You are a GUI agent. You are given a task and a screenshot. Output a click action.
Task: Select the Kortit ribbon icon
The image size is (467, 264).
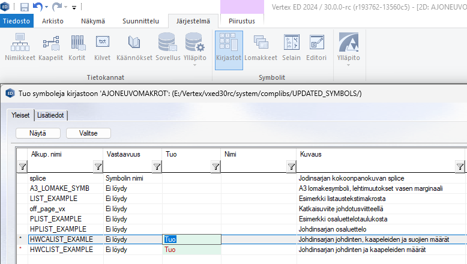pyautogui.click(x=77, y=47)
